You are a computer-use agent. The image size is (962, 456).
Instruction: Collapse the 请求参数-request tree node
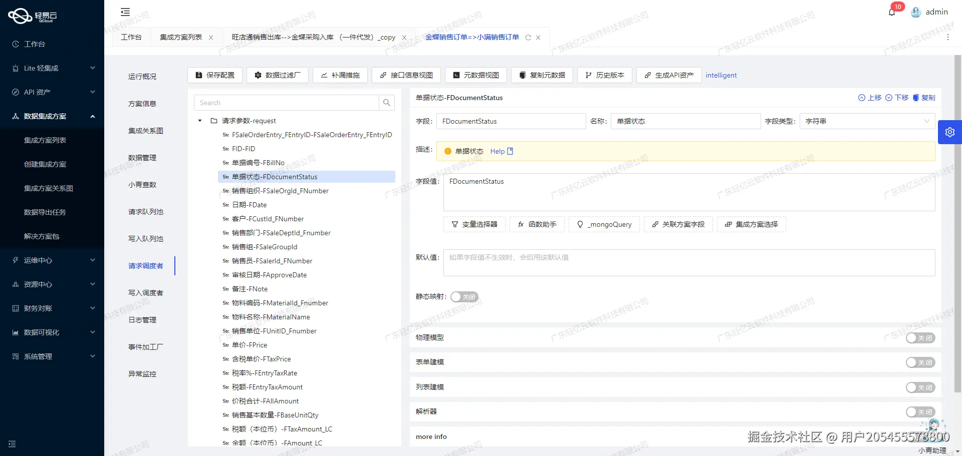click(x=199, y=121)
